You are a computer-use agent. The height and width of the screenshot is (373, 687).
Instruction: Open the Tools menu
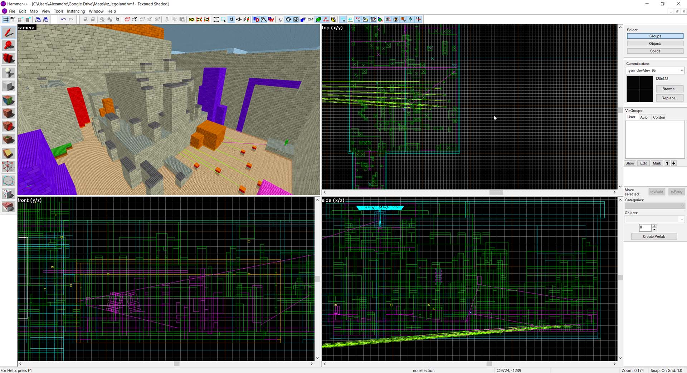point(58,11)
